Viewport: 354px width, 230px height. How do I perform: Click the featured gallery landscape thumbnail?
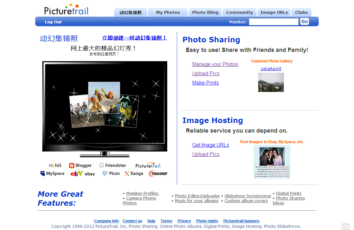coord(271,82)
